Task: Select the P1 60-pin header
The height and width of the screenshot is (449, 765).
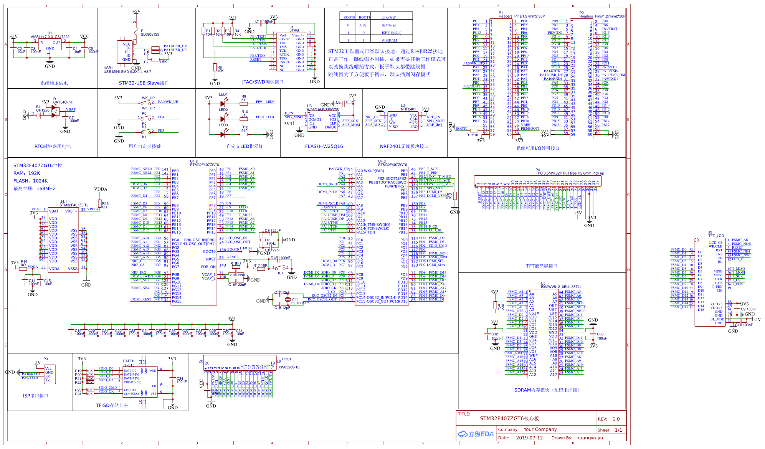Action: (501, 79)
